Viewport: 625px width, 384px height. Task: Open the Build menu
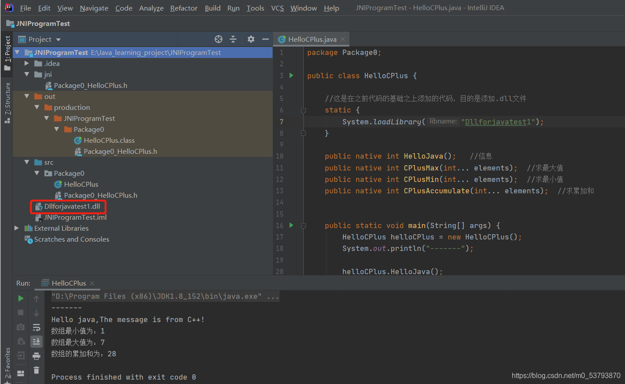click(212, 8)
